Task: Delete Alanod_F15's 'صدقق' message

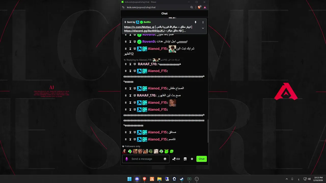Action: (126, 132)
